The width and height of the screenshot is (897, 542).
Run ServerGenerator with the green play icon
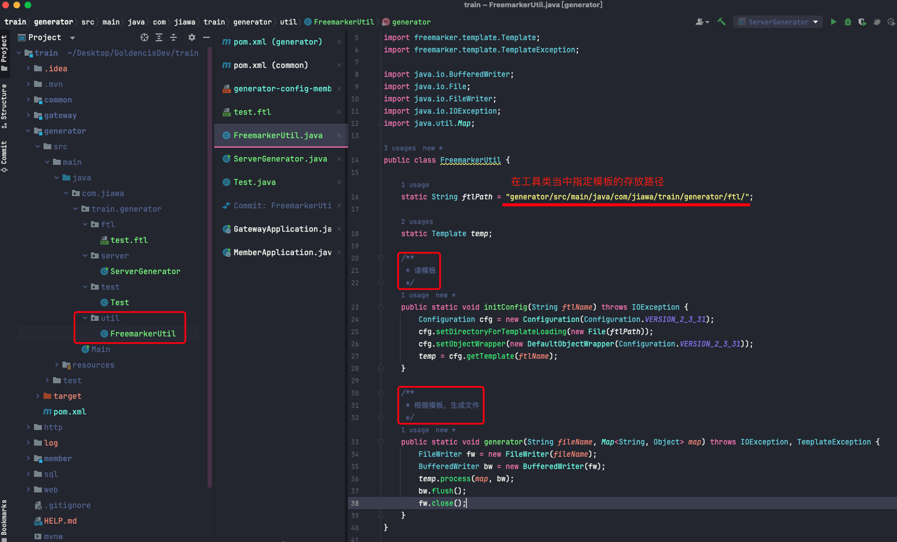(x=833, y=22)
